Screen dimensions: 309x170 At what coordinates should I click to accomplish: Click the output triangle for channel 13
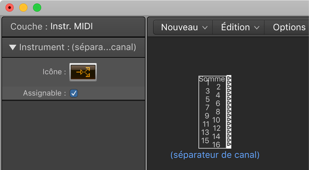(229, 132)
